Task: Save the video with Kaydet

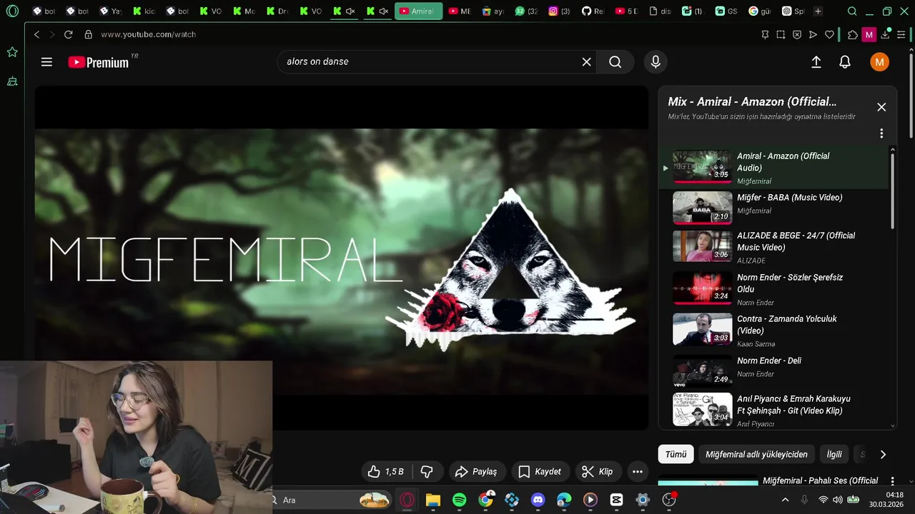Action: click(540, 472)
